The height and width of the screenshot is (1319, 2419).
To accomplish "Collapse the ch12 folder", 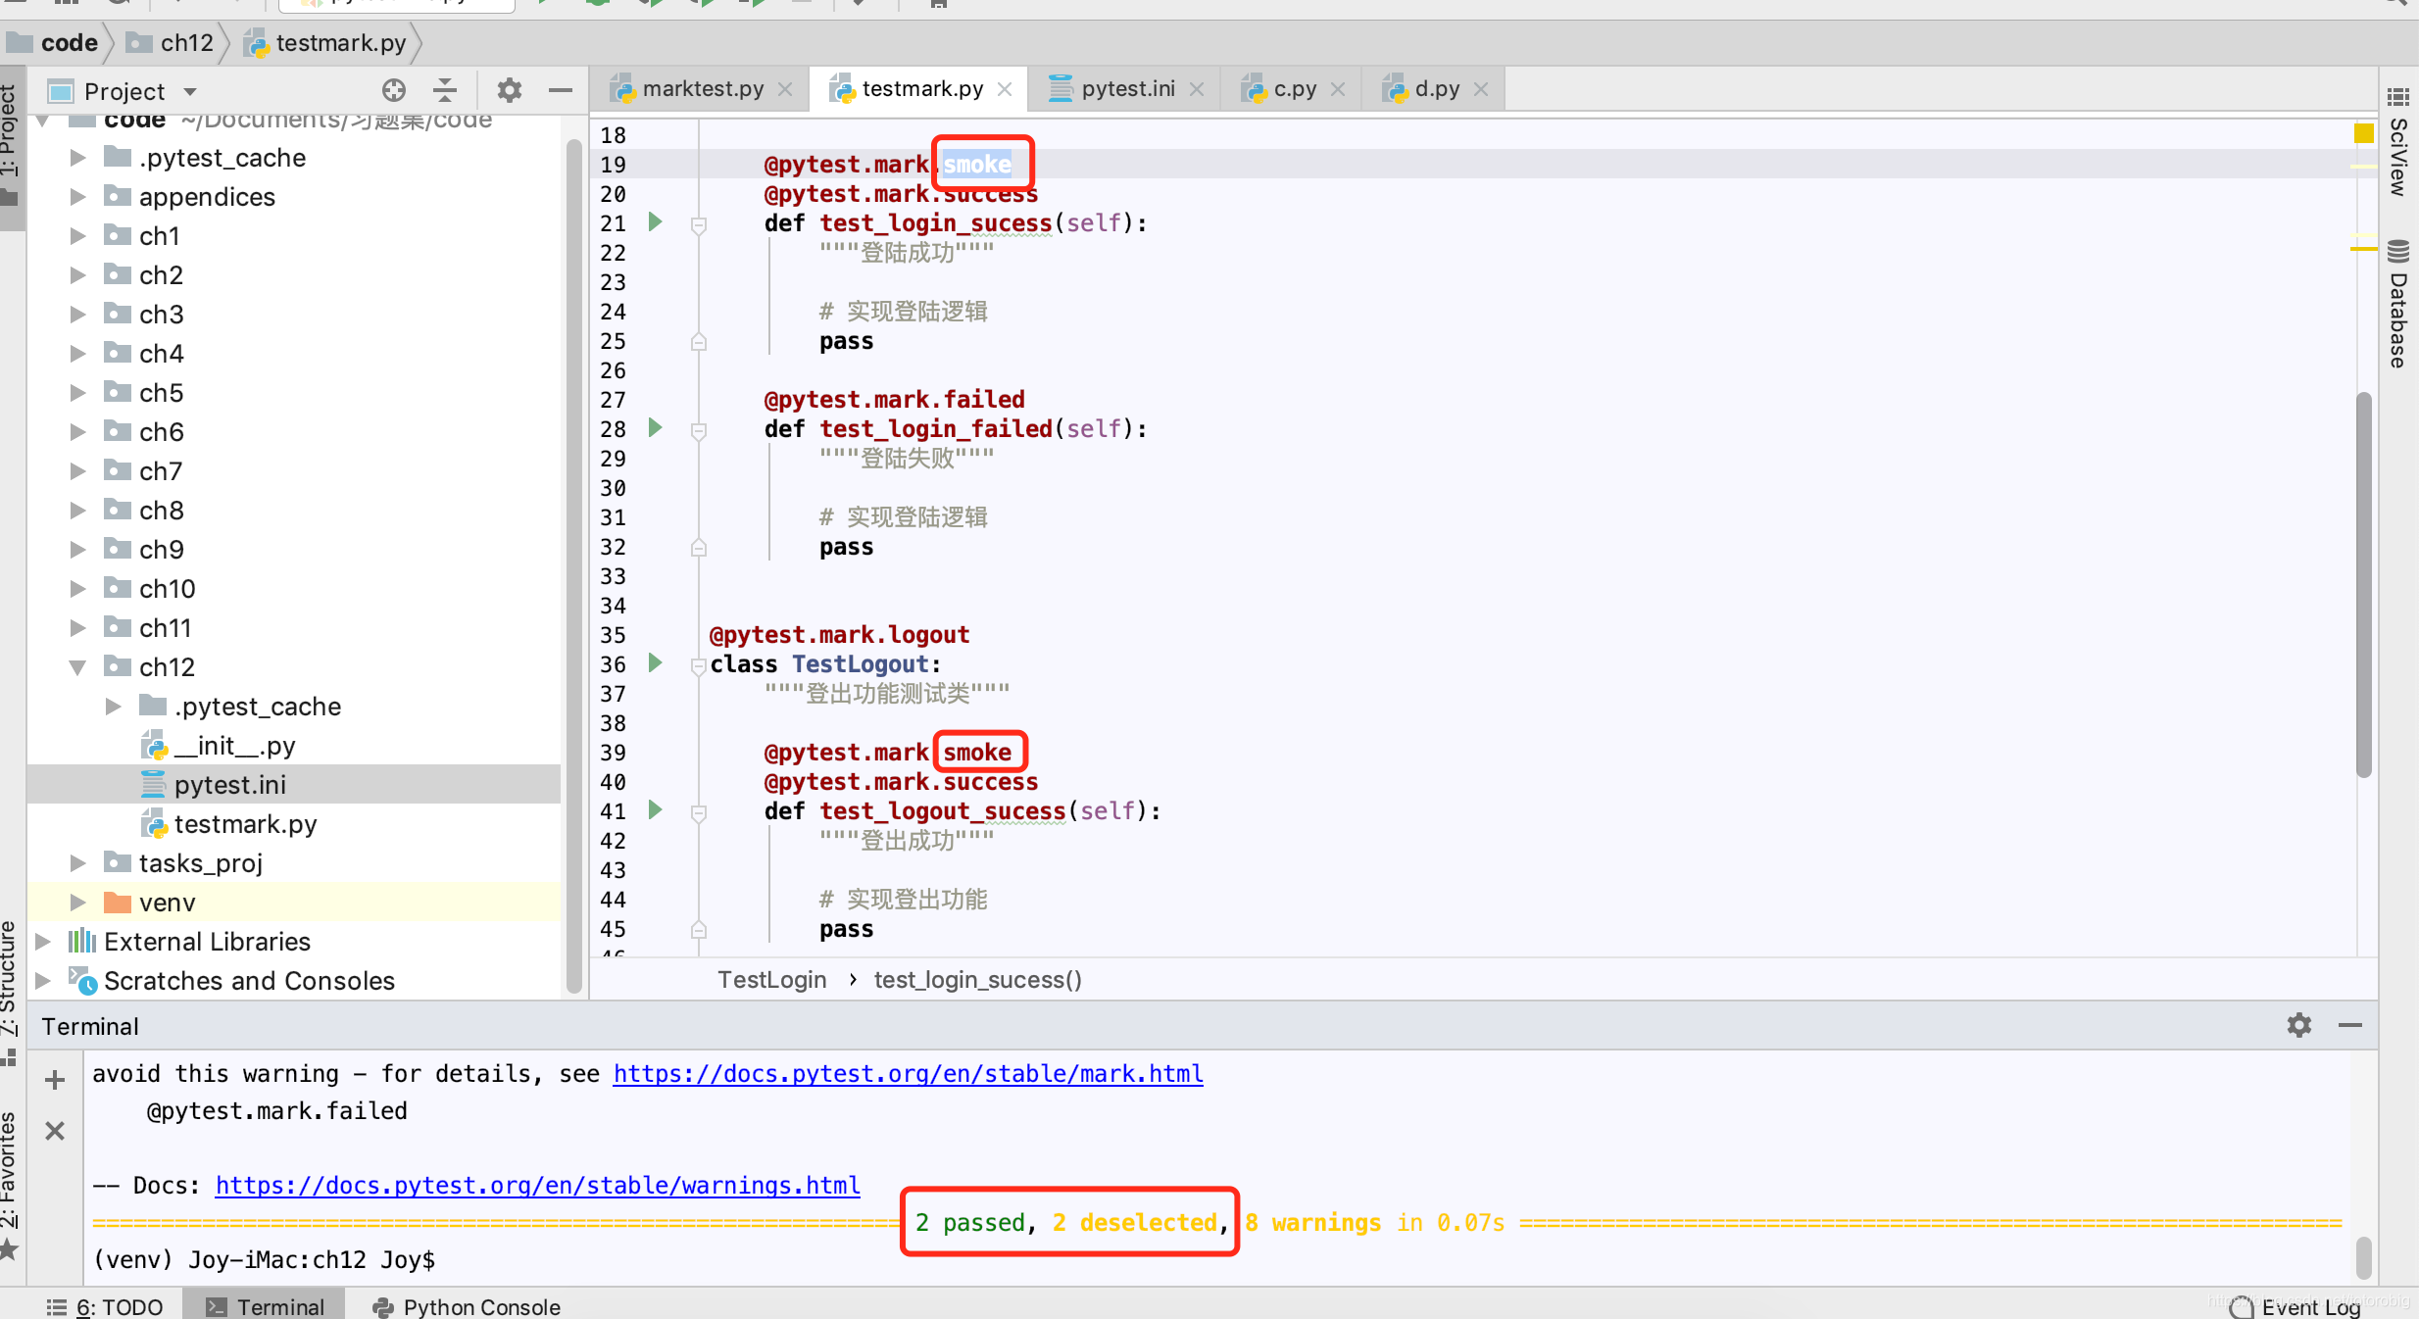I will click(77, 666).
